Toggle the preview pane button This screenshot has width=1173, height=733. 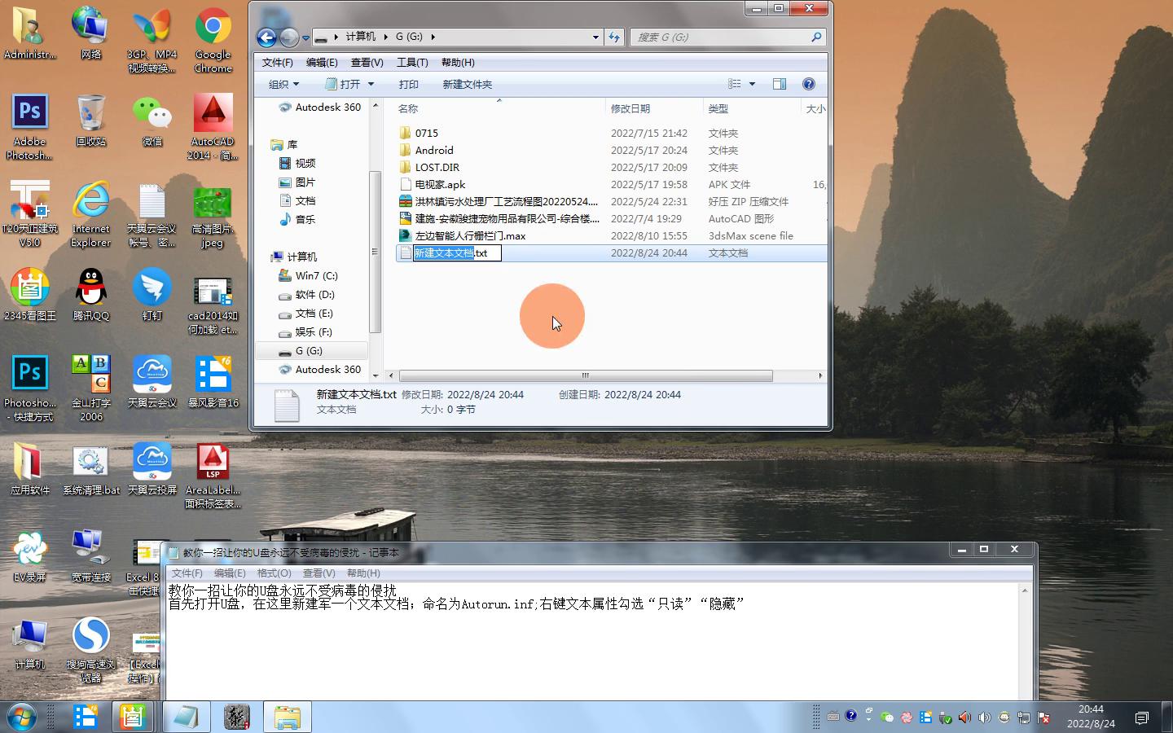[780, 84]
